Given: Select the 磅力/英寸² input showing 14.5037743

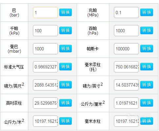Looking at the screenshot, I should point(126,85).
